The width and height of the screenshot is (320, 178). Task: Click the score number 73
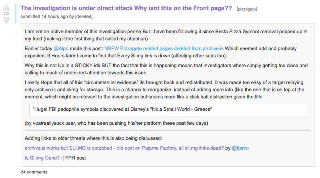click(6, 14)
